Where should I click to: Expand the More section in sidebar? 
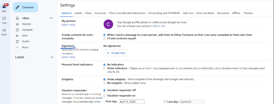[x=22, y=47]
